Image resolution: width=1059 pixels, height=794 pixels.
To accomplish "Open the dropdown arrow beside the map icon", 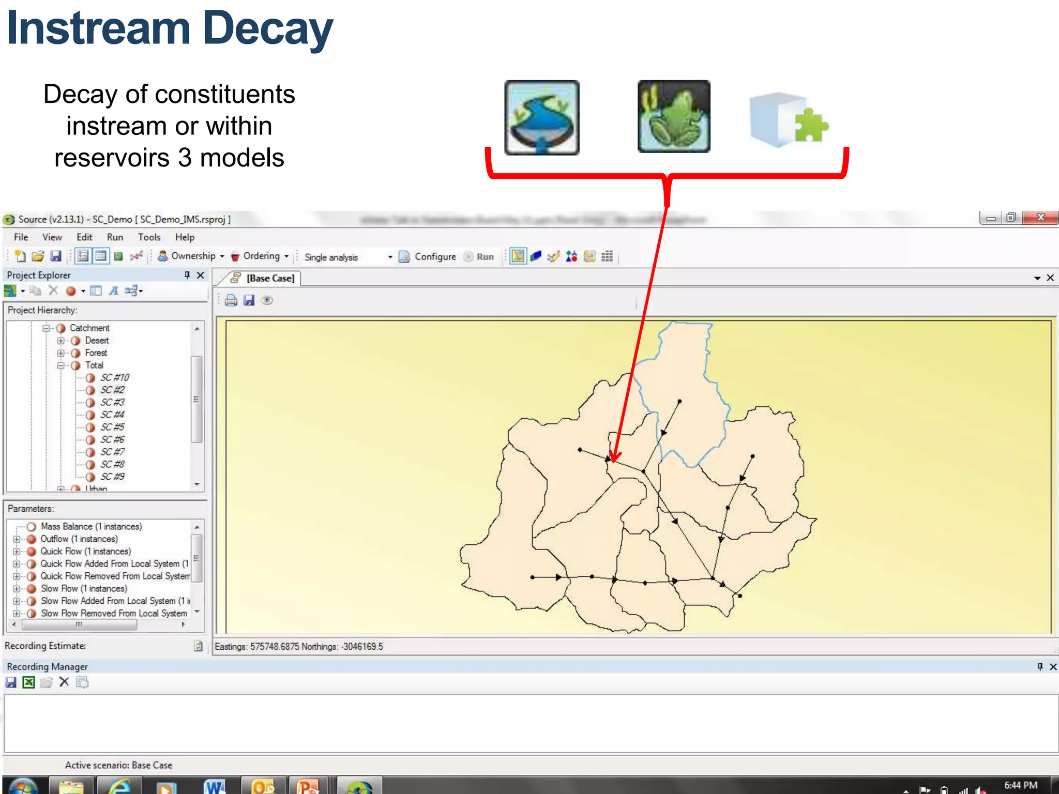I will click(23, 292).
